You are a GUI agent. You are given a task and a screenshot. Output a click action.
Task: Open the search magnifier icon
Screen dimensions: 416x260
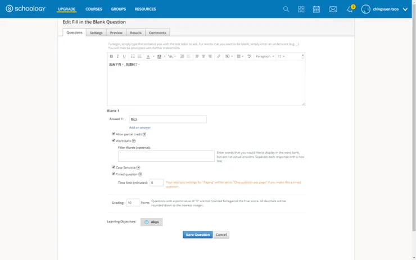[x=286, y=9]
